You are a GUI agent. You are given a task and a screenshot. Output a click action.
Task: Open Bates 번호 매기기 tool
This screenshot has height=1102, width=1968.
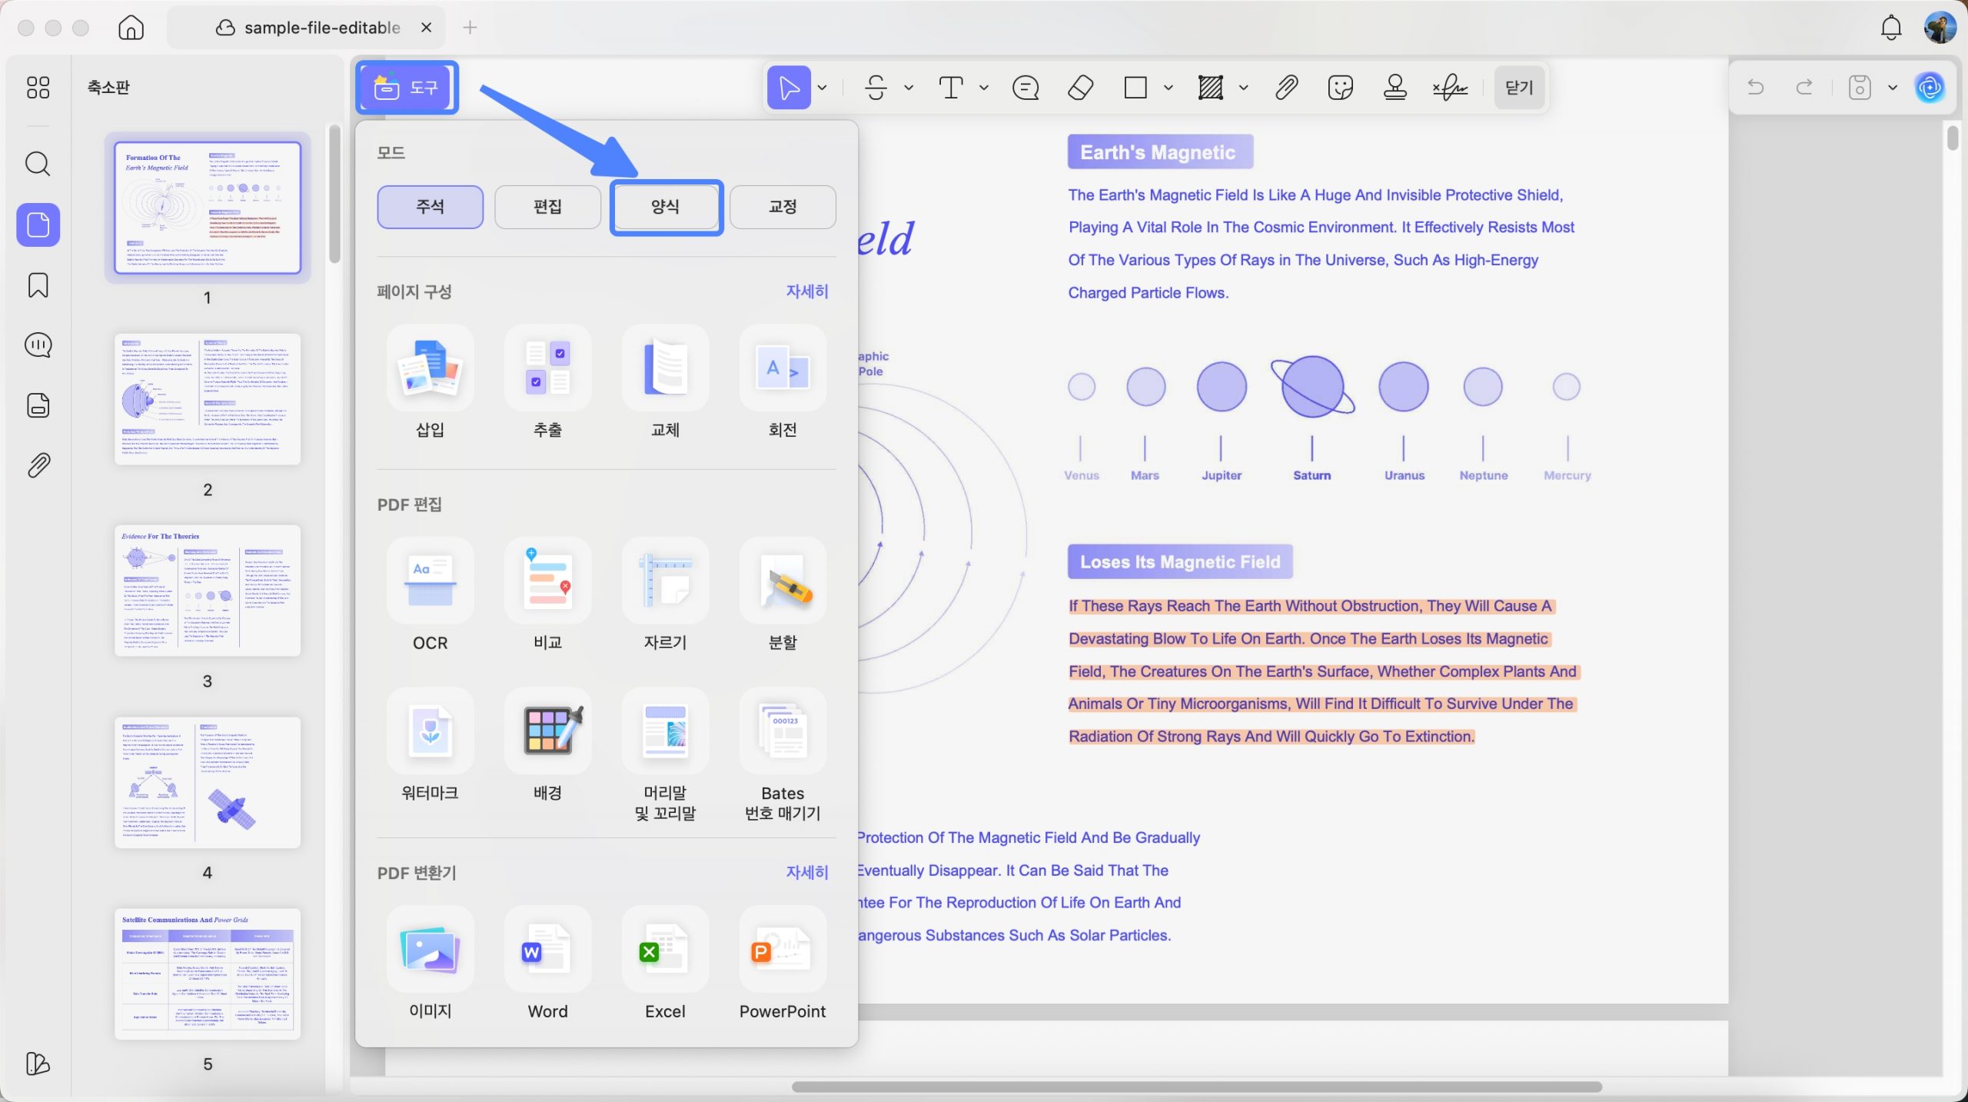pyautogui.click(x=783, y=756)
